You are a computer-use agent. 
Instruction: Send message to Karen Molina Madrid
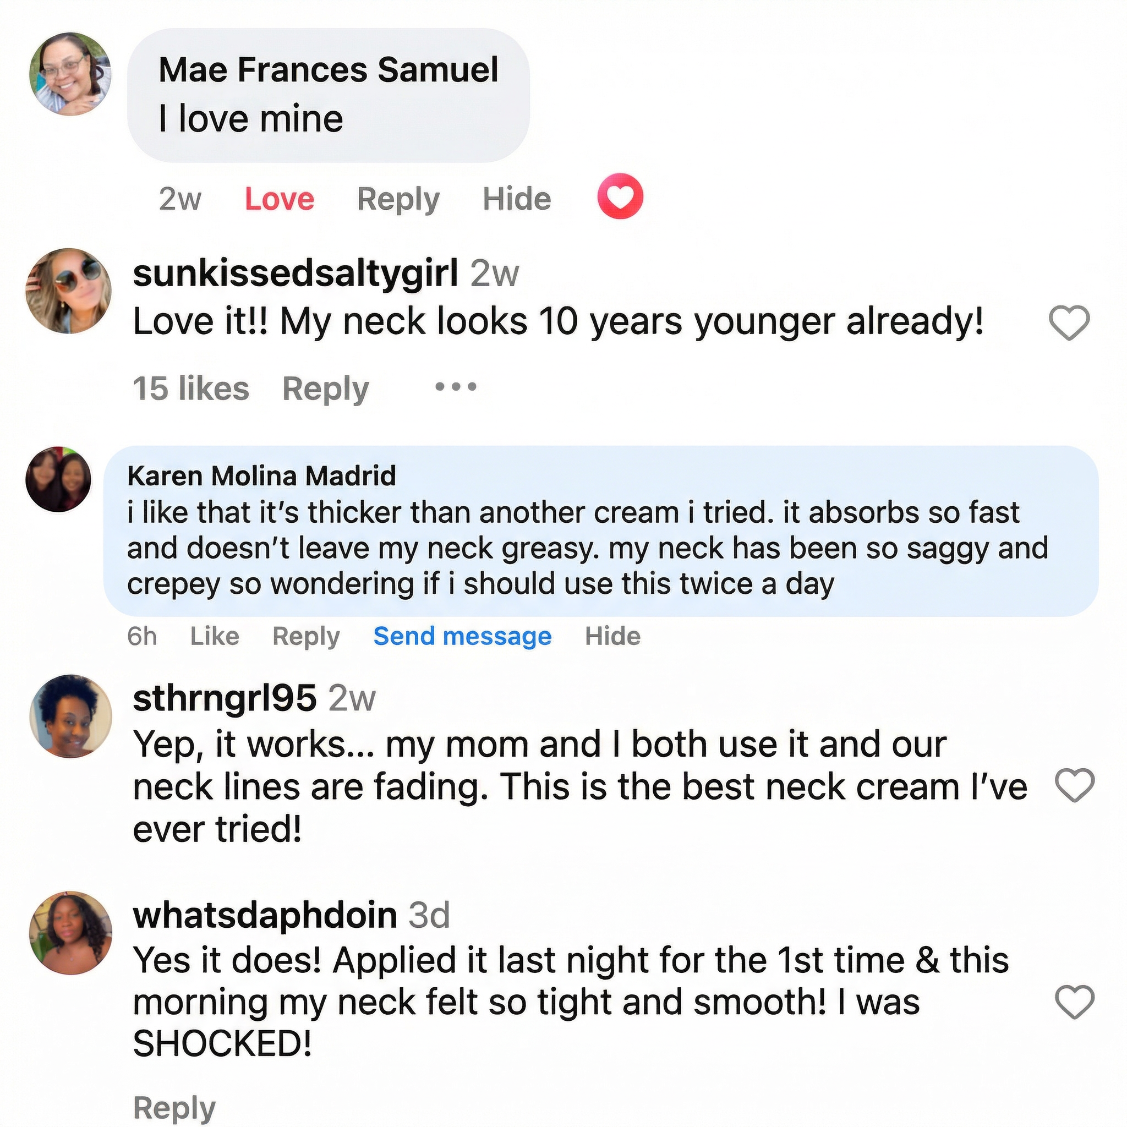pos(462,636)
